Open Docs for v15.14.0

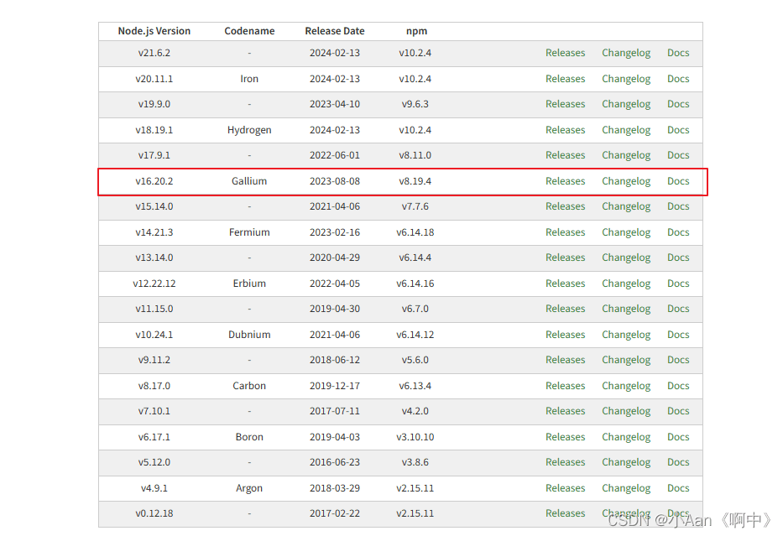coord(677,206)
